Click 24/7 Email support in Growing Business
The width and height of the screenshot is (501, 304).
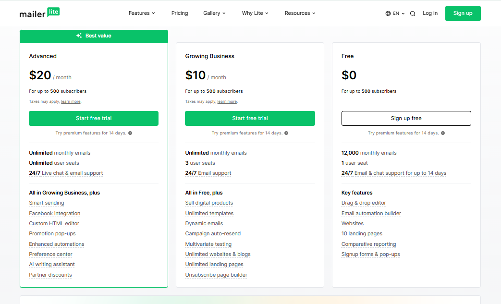pyautogui.click(x=208, y=173)
